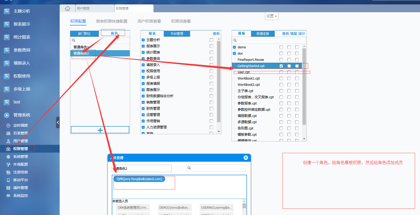Click the role list search icon
This screenshot has height=215, width=420.
point(73,40)
